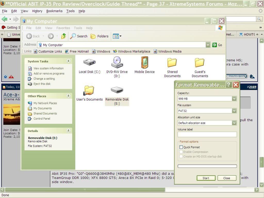Click the Format dialog help question mark
Viewport: 264px width, 198px height.
click(x=229, y=85)
